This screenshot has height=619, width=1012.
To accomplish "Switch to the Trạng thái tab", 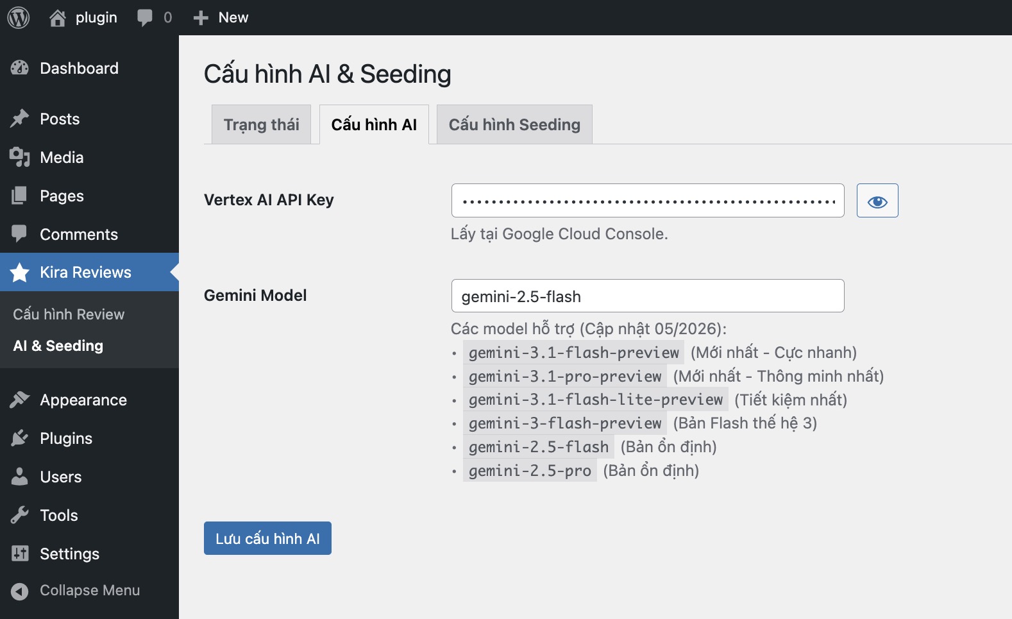I will click(x=261, y=124).
